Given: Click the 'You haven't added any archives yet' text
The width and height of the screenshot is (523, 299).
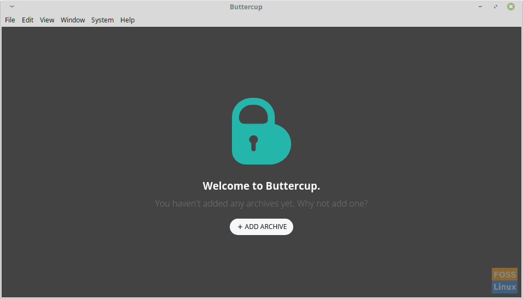Looking at the screenshot, I should pos(224,203).
